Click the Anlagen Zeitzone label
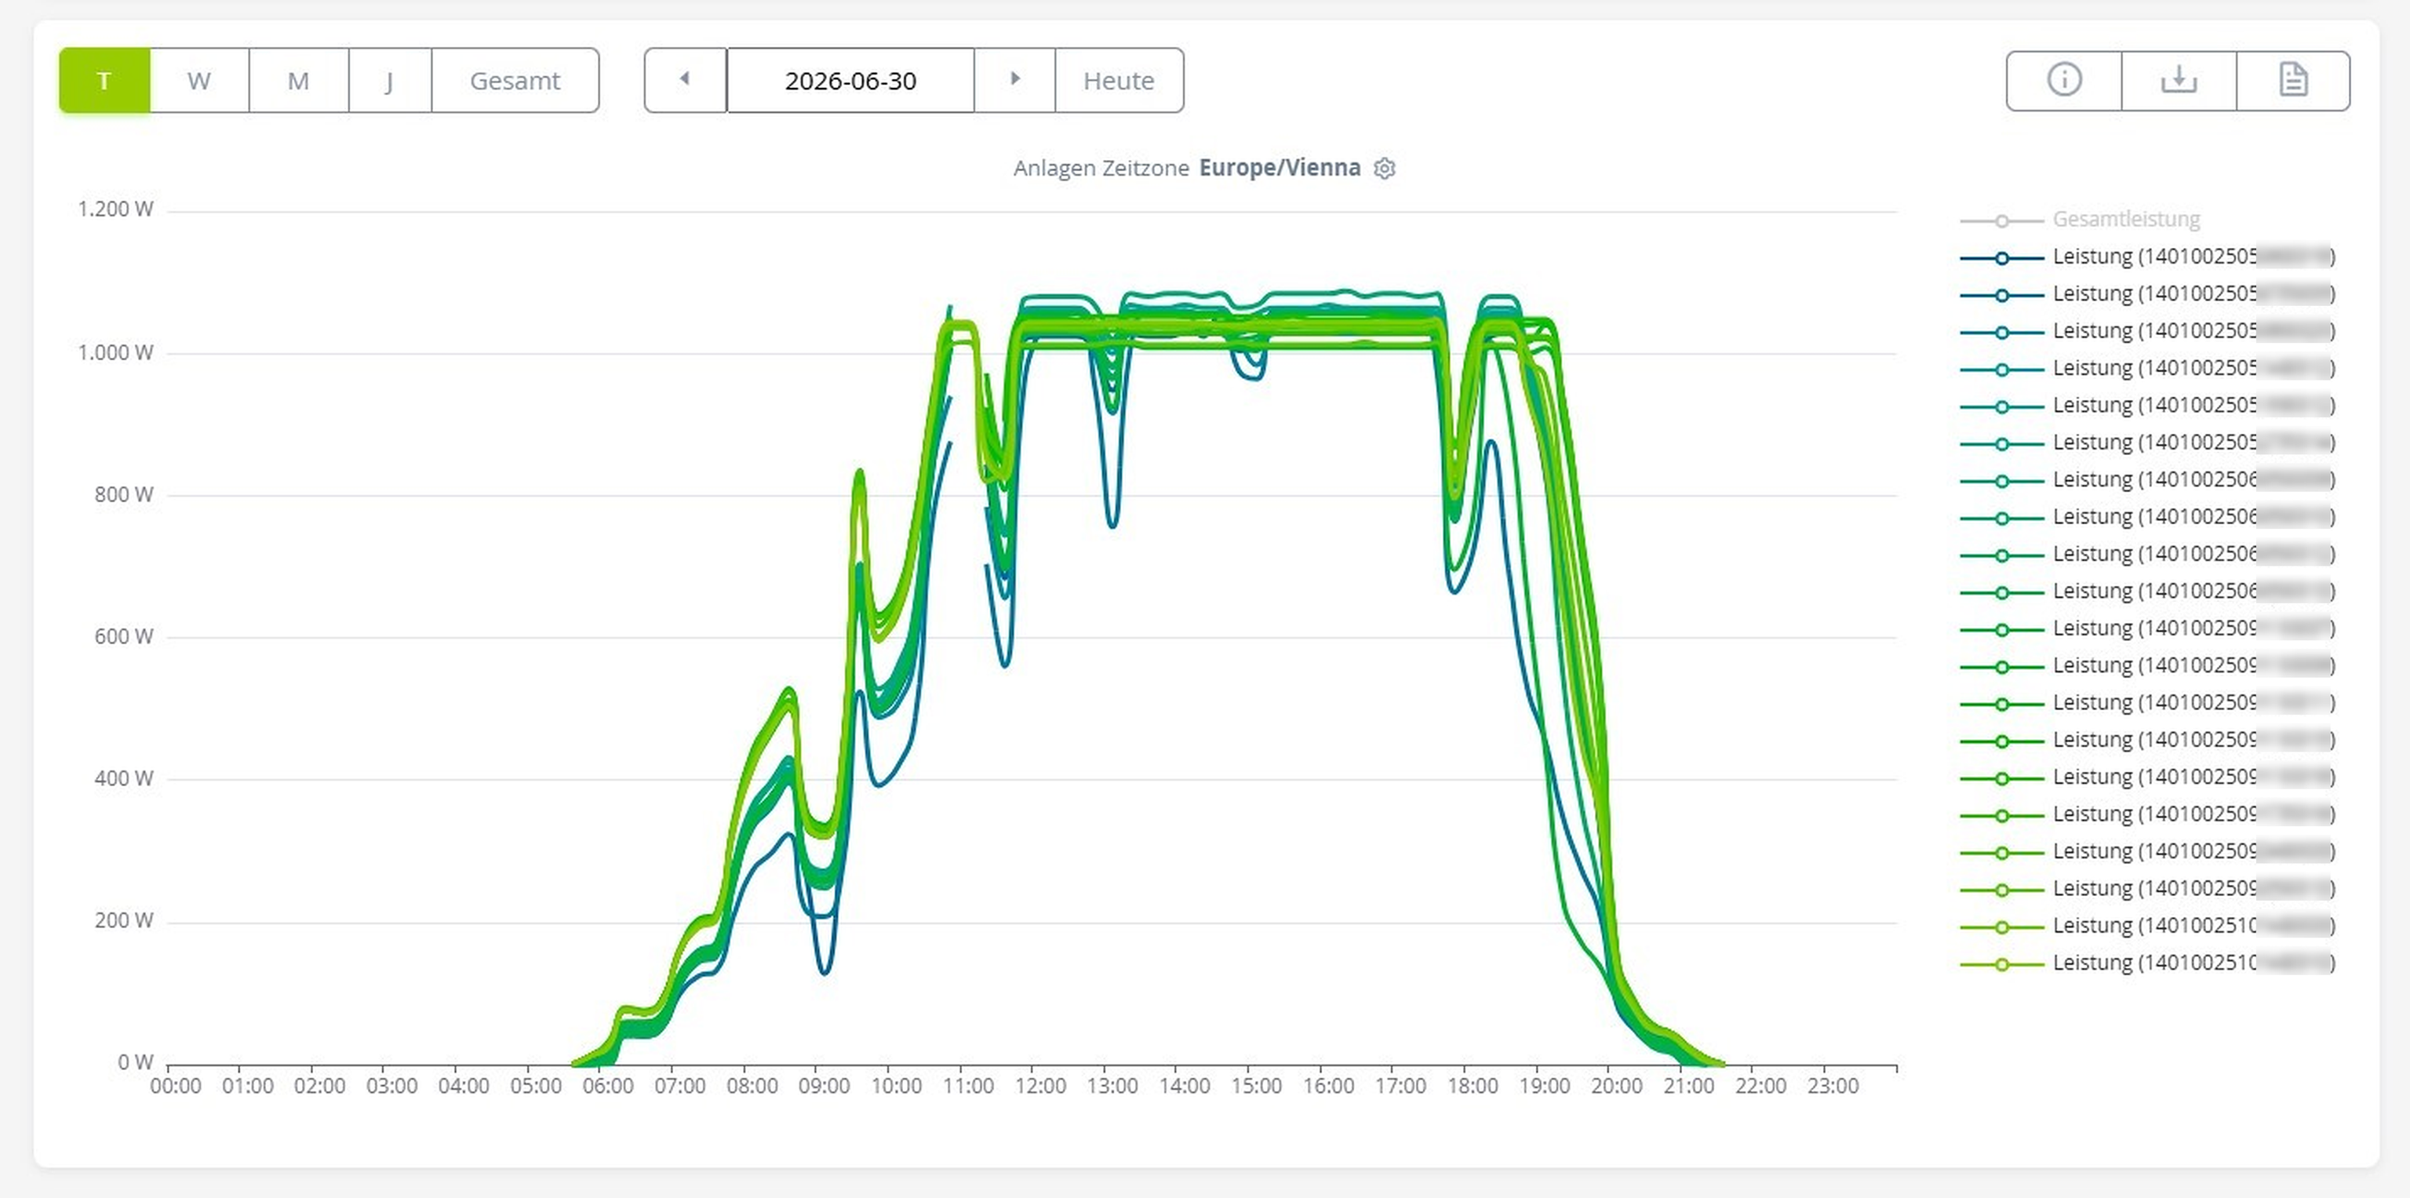Screen dimensions: 2410x1198 click(x=1101, y=169)
